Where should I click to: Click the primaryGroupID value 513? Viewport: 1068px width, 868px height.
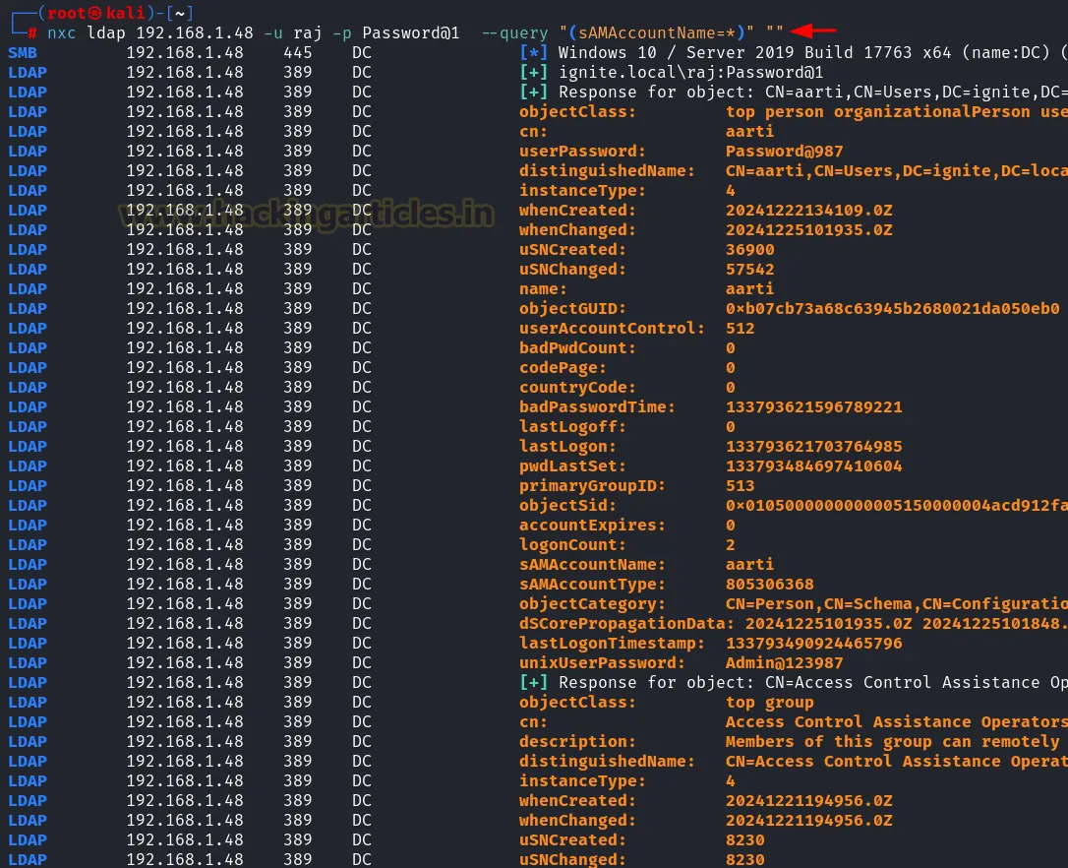coord(740,485)
